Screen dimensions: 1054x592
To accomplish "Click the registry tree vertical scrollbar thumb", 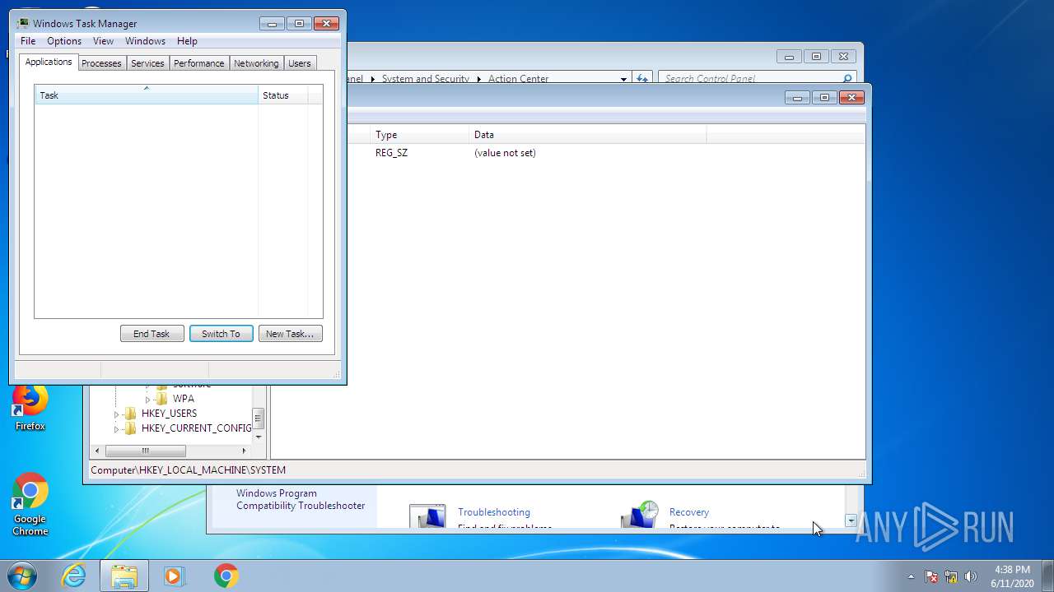I will coord(259,419).
